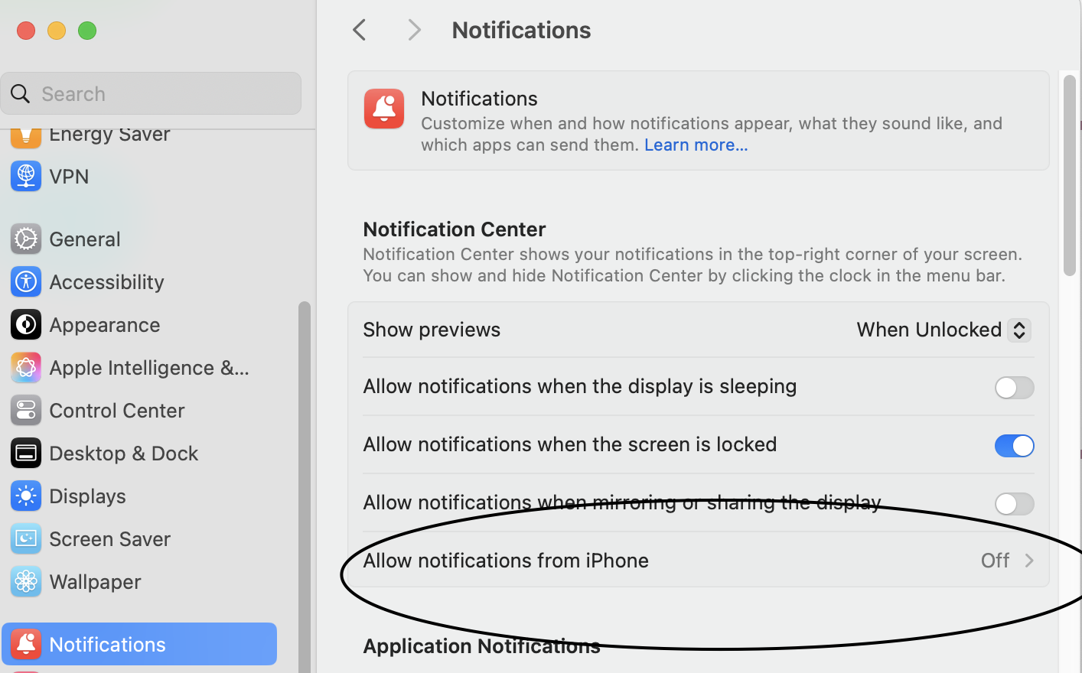Click the Control Center icon

(26, 410)
